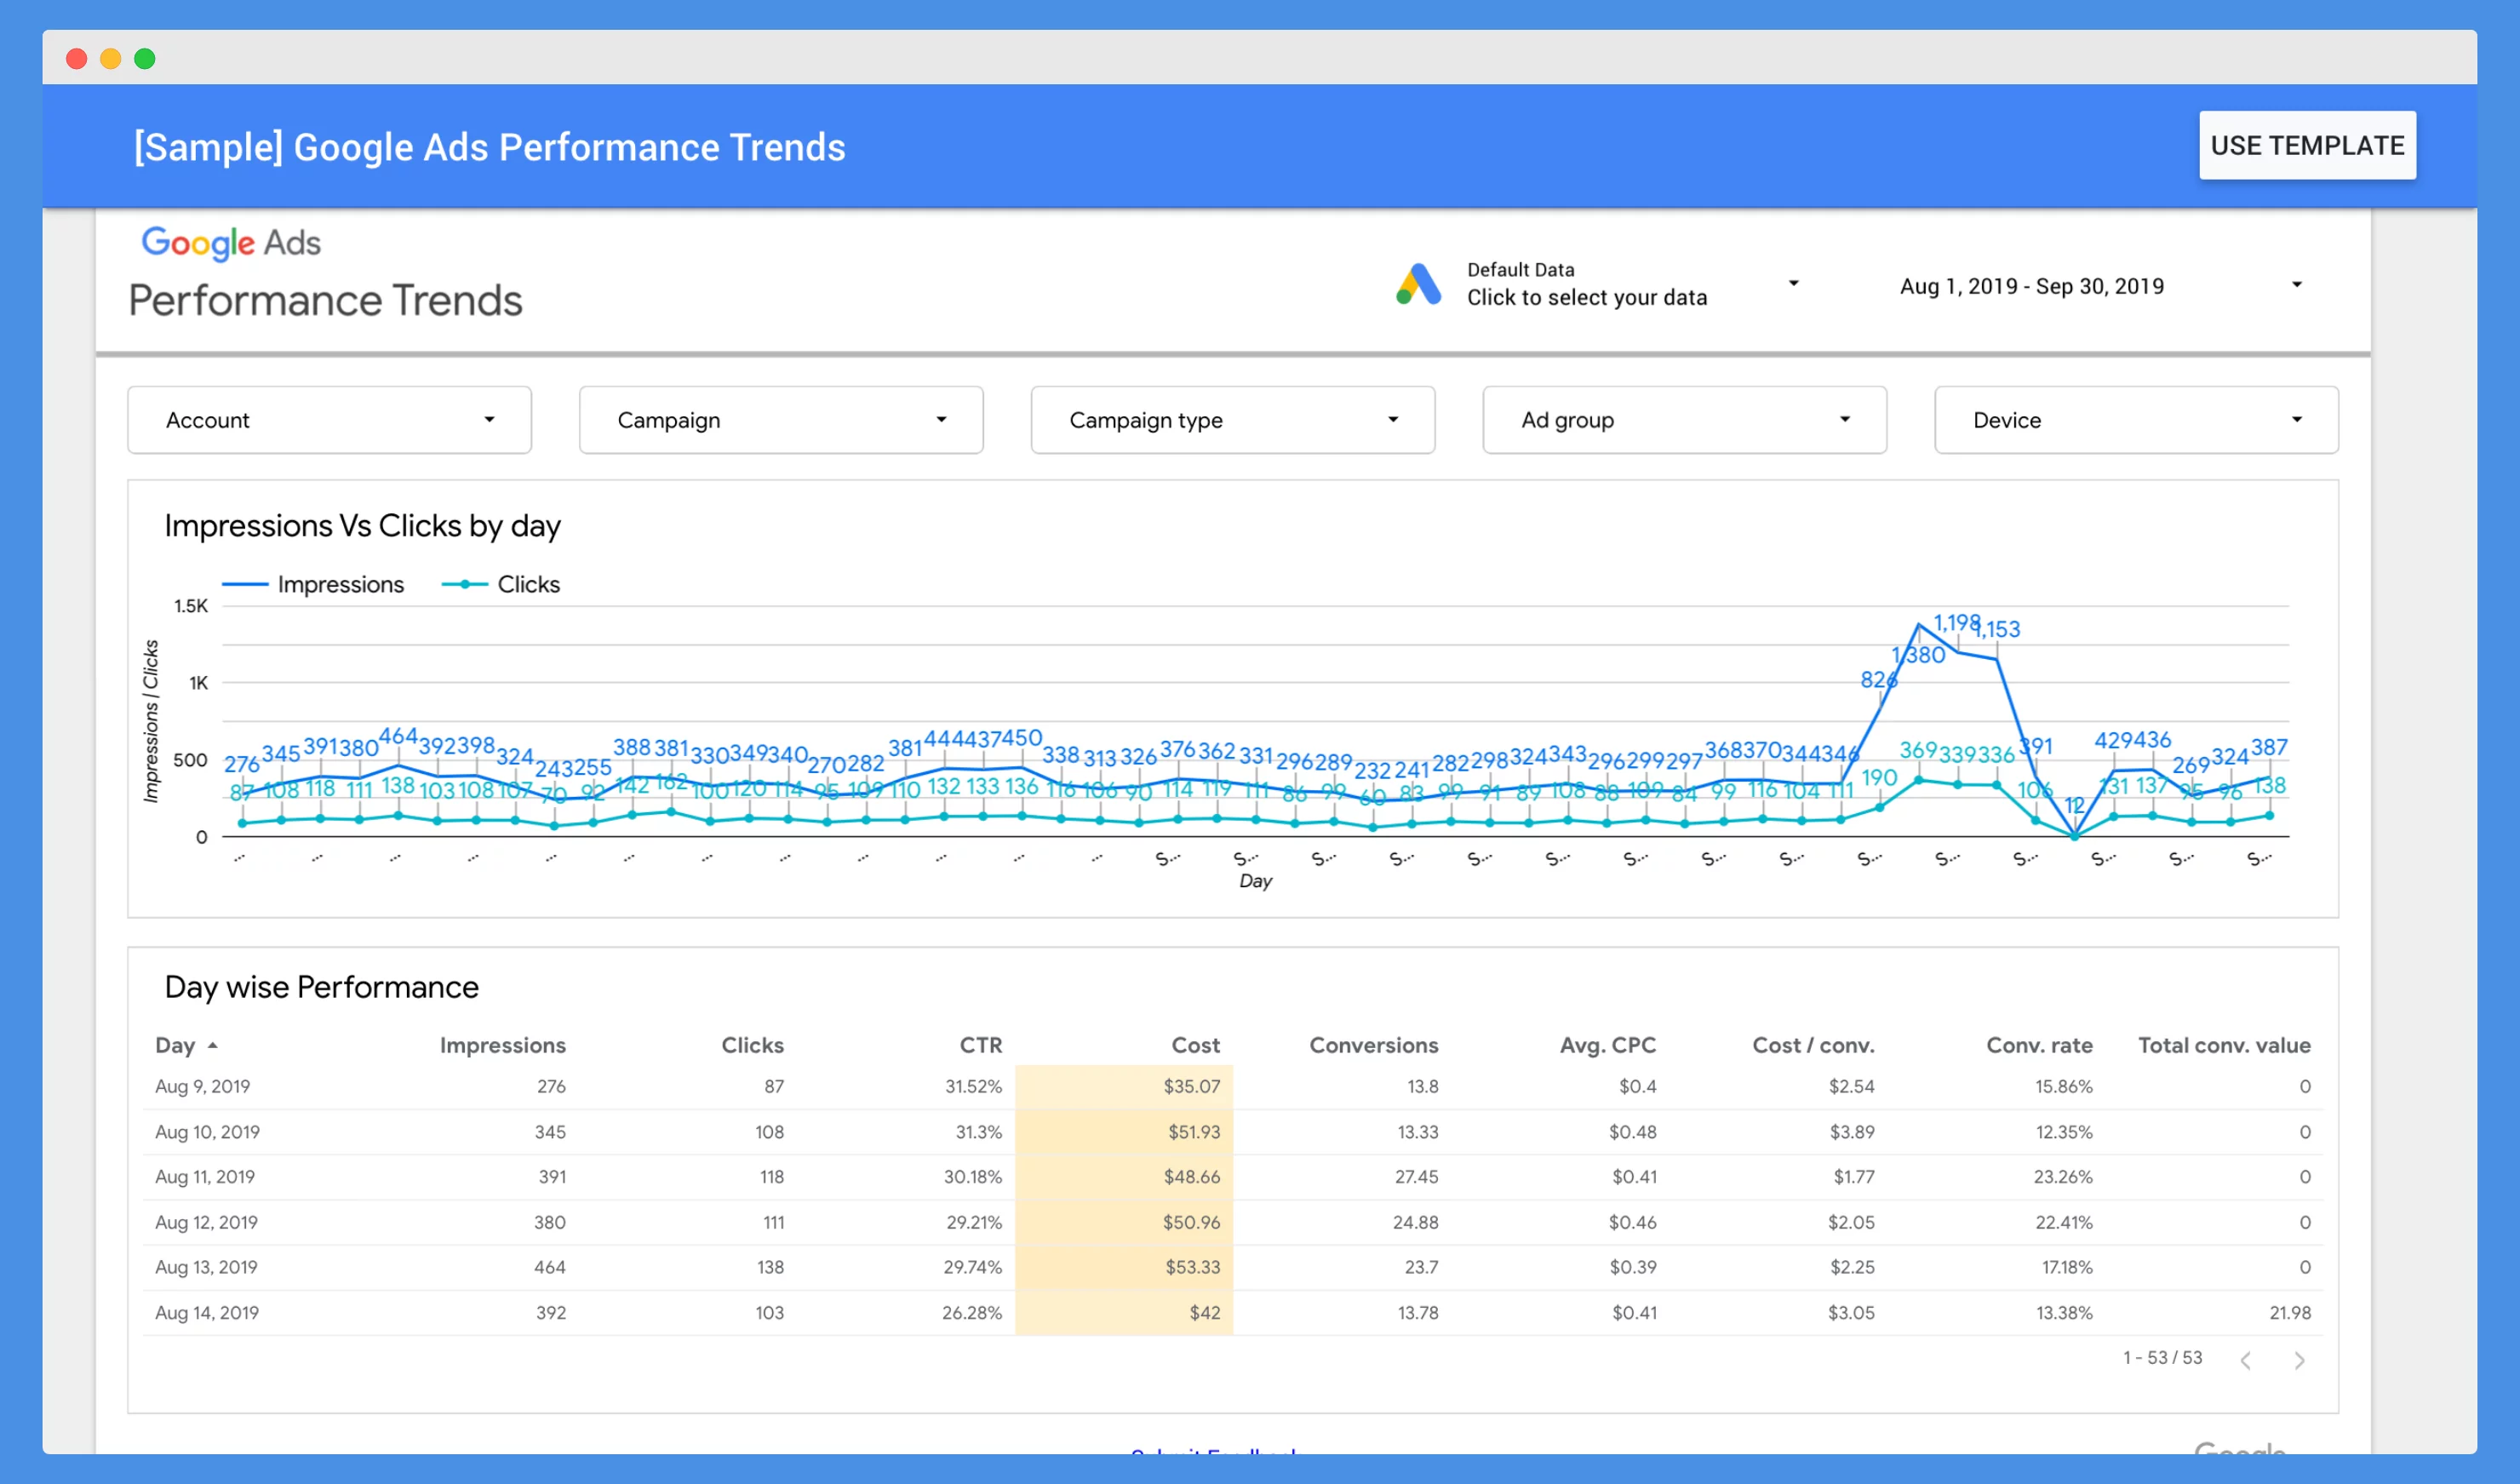Select the Aug 10, 2019 row date
Screen dimensions: 2520x1484
(207, 1132)
